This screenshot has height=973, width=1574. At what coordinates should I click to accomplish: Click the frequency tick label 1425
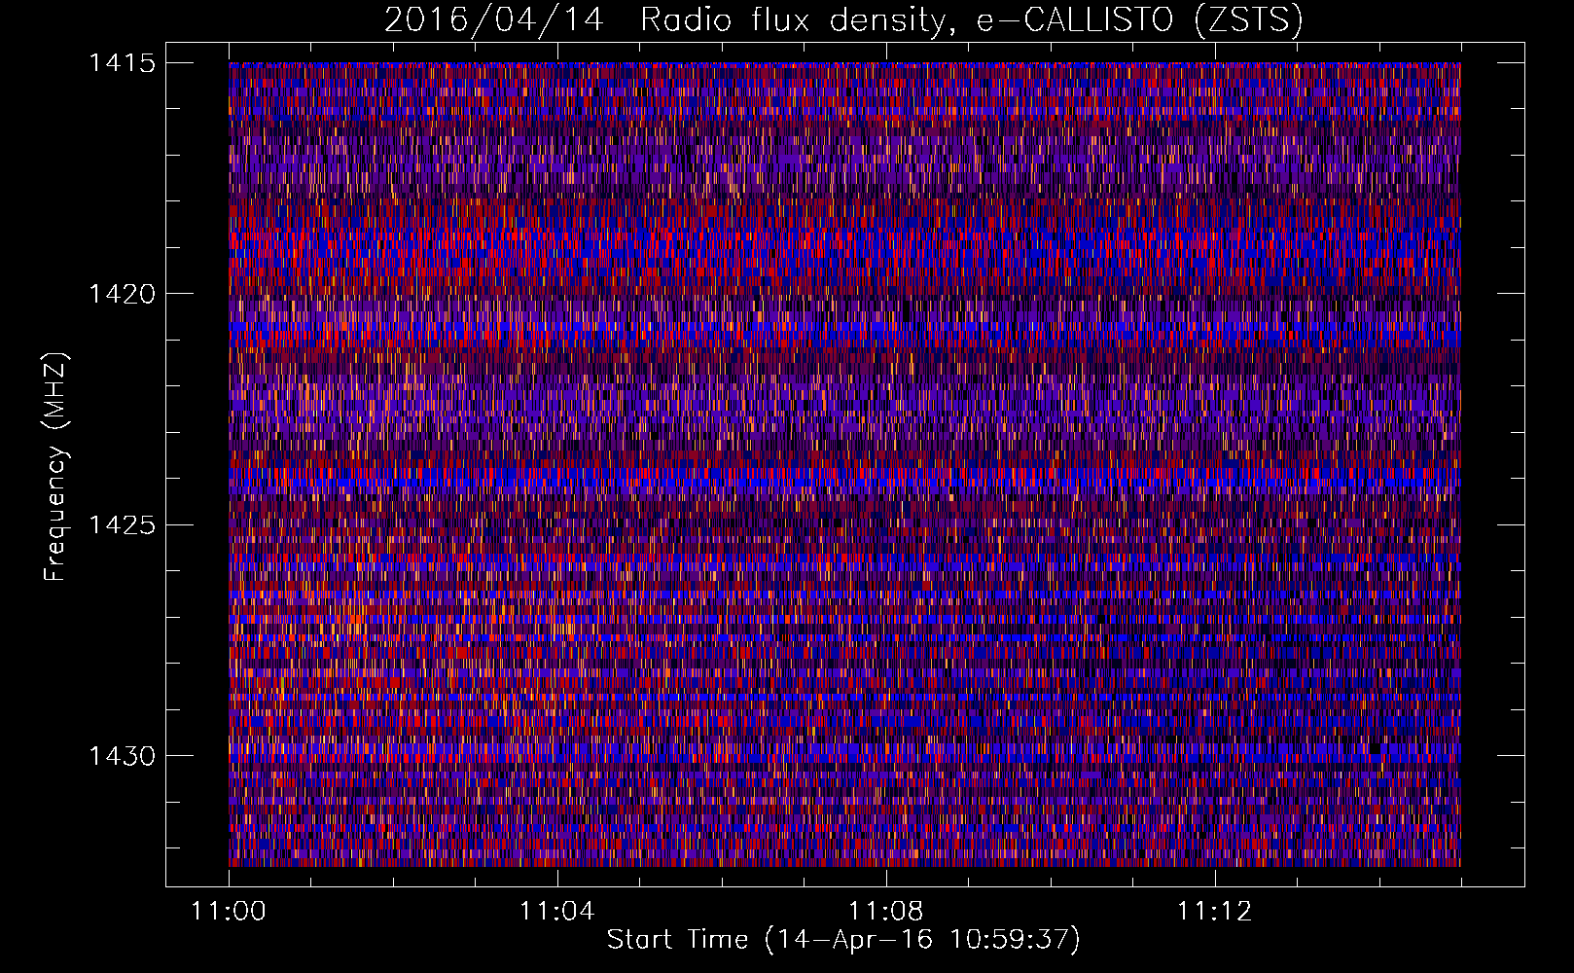tap(122, 525)
